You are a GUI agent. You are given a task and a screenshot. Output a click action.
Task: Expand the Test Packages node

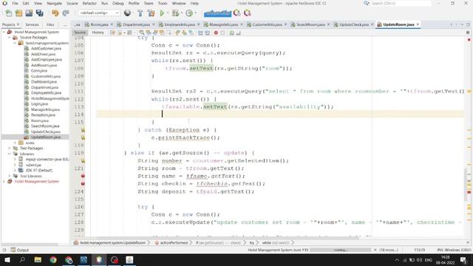click(10, 148)
